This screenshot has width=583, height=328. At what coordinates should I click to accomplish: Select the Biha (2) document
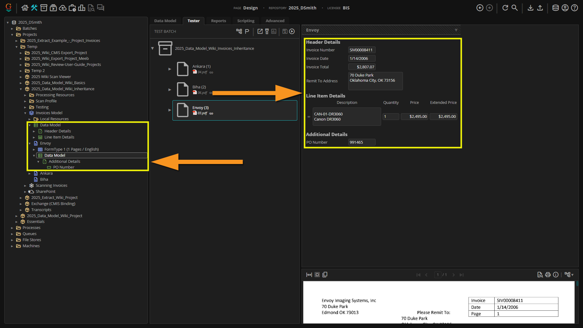pyautogui.click(x=199, y=87)
